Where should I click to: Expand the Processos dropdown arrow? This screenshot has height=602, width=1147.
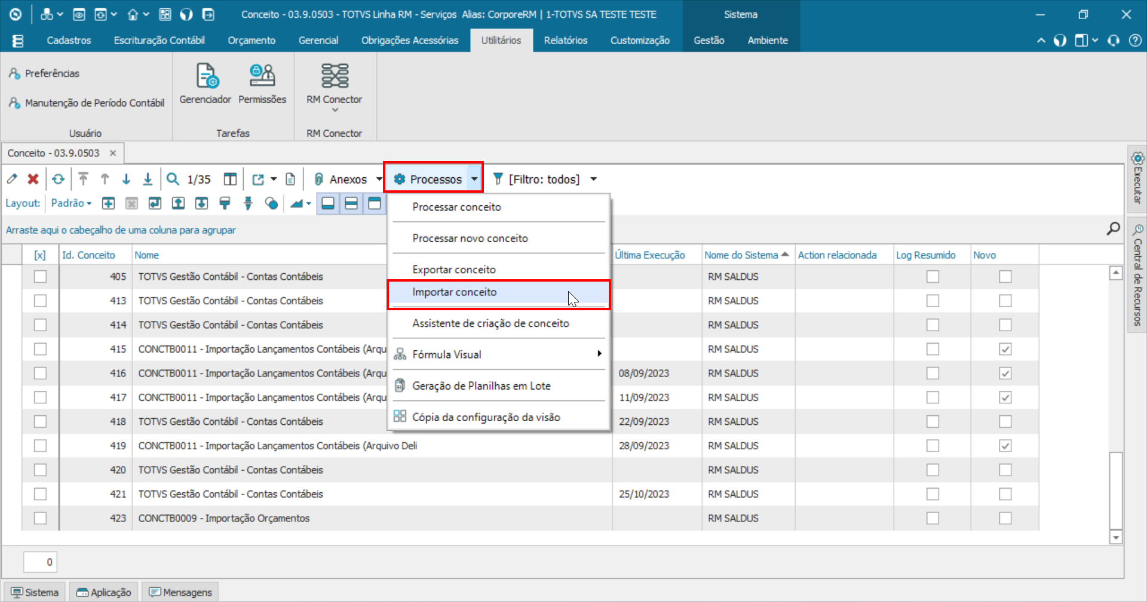pos(474,179)
